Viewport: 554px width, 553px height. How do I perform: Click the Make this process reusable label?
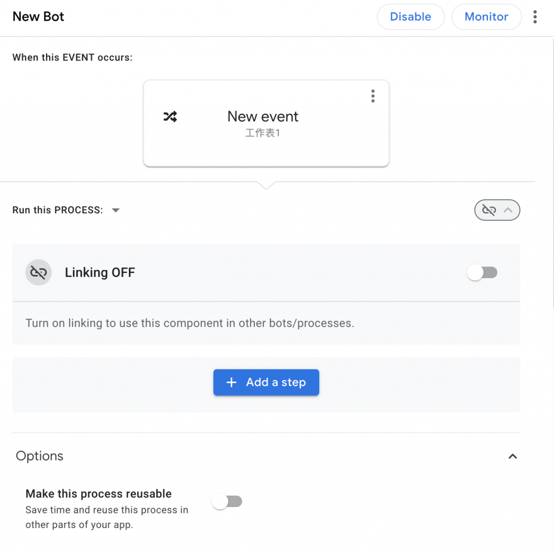point(98,493)
